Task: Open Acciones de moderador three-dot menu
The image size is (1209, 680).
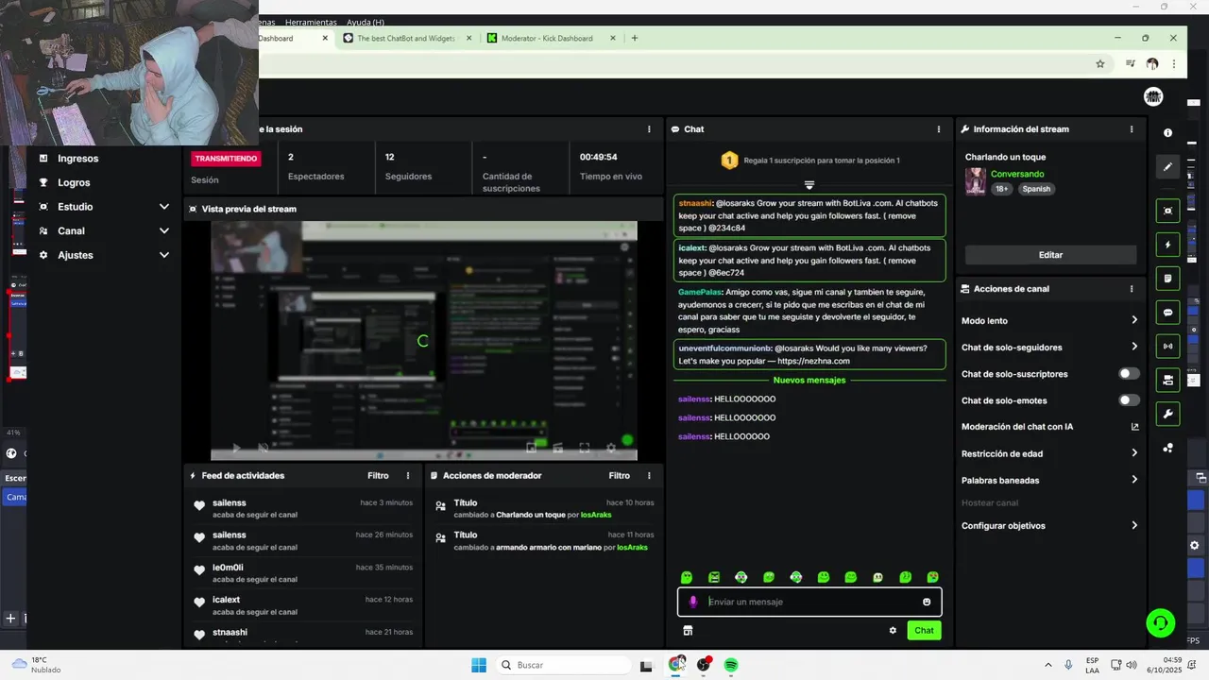Action: tap(649, 476)
